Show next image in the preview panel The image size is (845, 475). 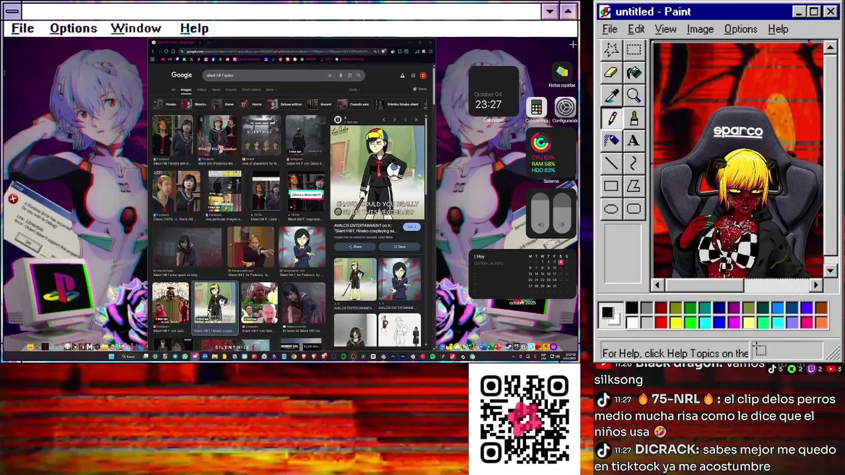click(394, 119)
